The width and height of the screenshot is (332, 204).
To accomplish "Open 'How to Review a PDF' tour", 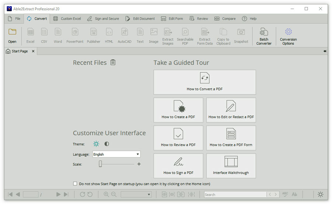I will point(178,138).
